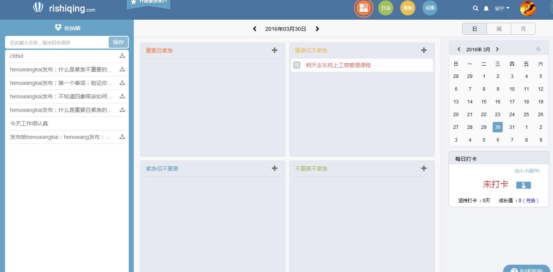Click the 加入小组PK link
553x272 pixels.
pyautogui.click(x=527, y=171)
